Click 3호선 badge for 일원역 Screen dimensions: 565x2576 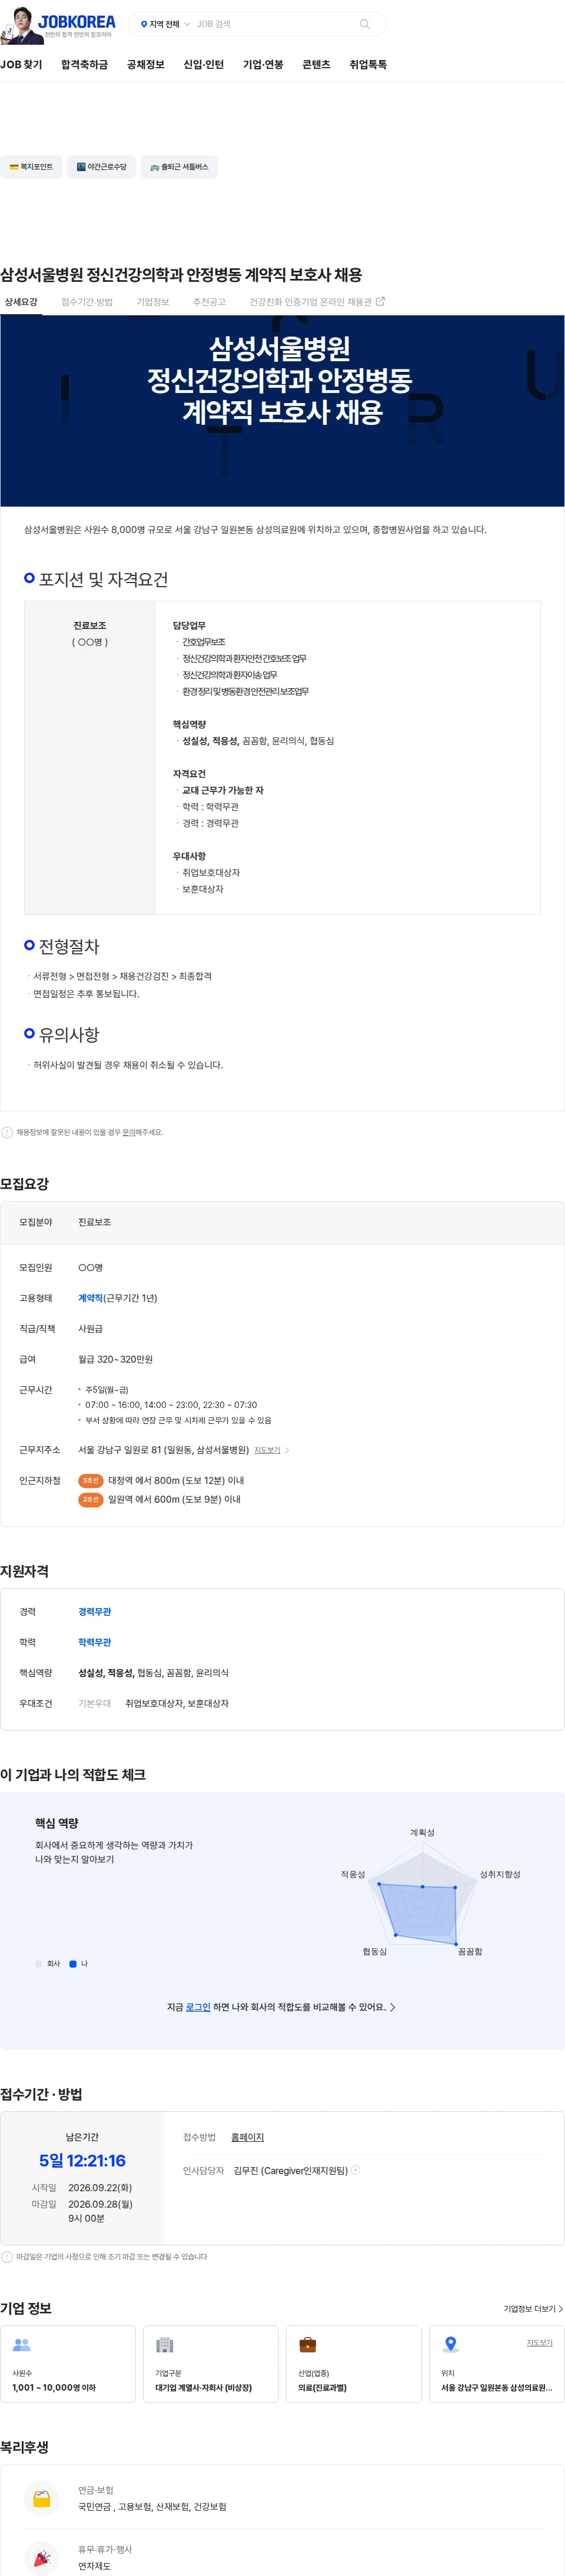point(90,1499)
